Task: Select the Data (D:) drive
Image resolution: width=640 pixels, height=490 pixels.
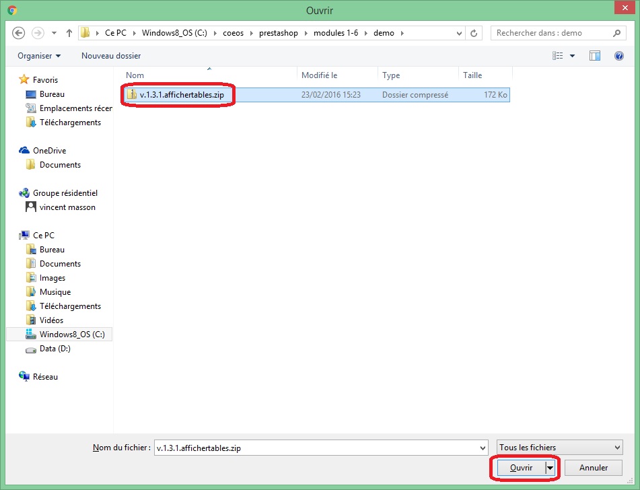Action: pos(55,349)
